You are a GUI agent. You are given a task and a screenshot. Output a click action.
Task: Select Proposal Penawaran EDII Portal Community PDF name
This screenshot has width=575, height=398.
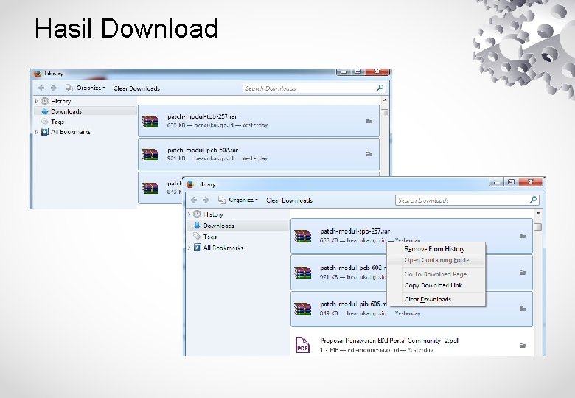click(x=389, y=341)
